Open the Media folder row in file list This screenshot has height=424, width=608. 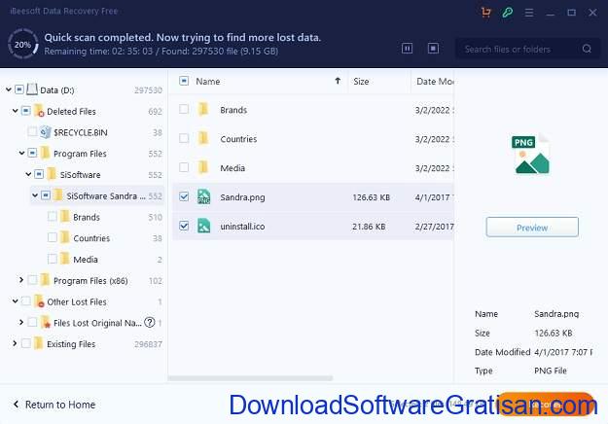[x=313, y=168]
